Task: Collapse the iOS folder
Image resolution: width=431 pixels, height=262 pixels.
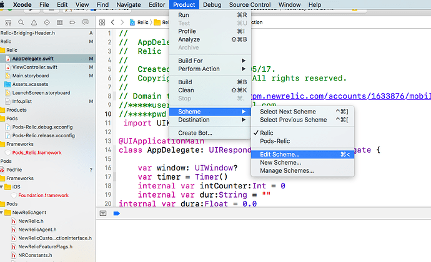Action: tap(2, 187)
